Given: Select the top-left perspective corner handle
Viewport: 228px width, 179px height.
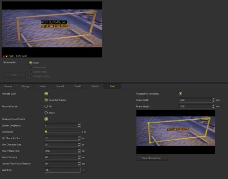Looking at the screenshot, I should (149, 123).
